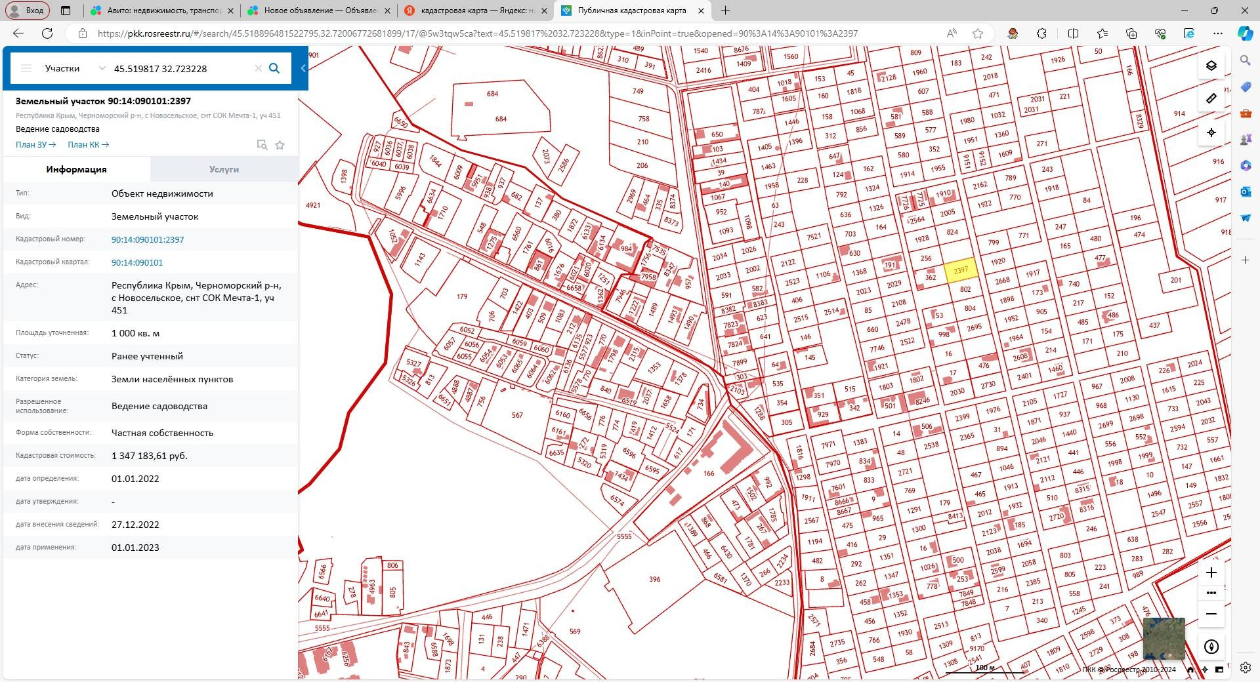
Task: Open more zoom options (three dots)
Action: (x=1211, y=593)
